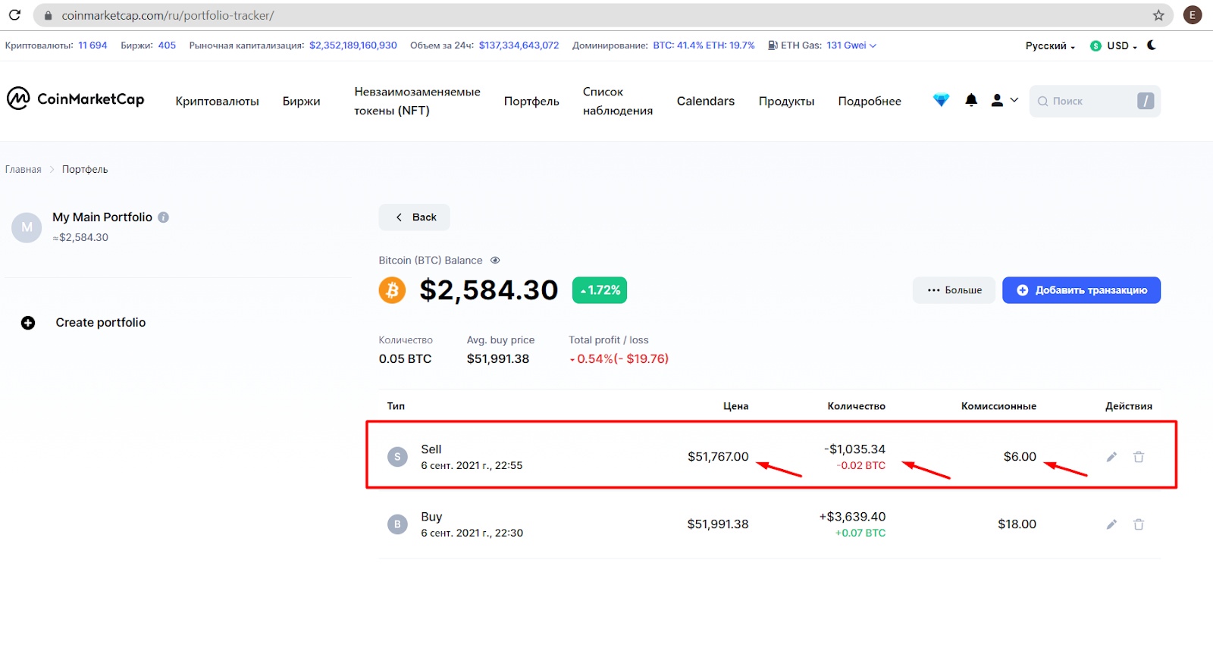Toggle balance visibility with the eye icon
The width and height of the screenshot is (1213, 660).
click(495, 260)
